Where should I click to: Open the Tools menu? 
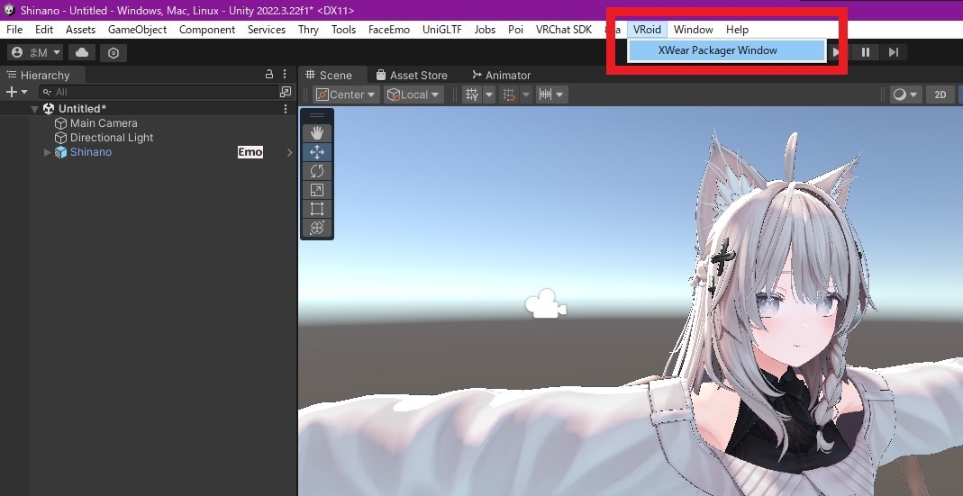point(343,30)
